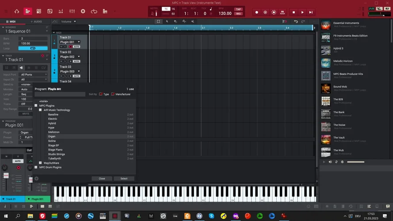Image resolution: width=393 pixels, height=221 pixels.
Task: Click the Overdub button in transport
Action: tap(265, 12)
